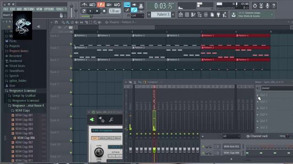Open mixer Slot 5 arrow
Image resolution: width=293 pixels, height=164 pixels.
pos(258,121)
